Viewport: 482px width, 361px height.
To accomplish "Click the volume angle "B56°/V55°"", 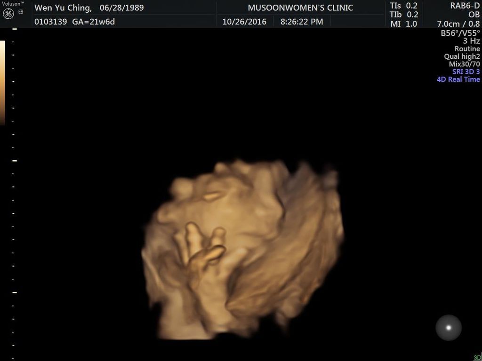I will coord(460,33).
